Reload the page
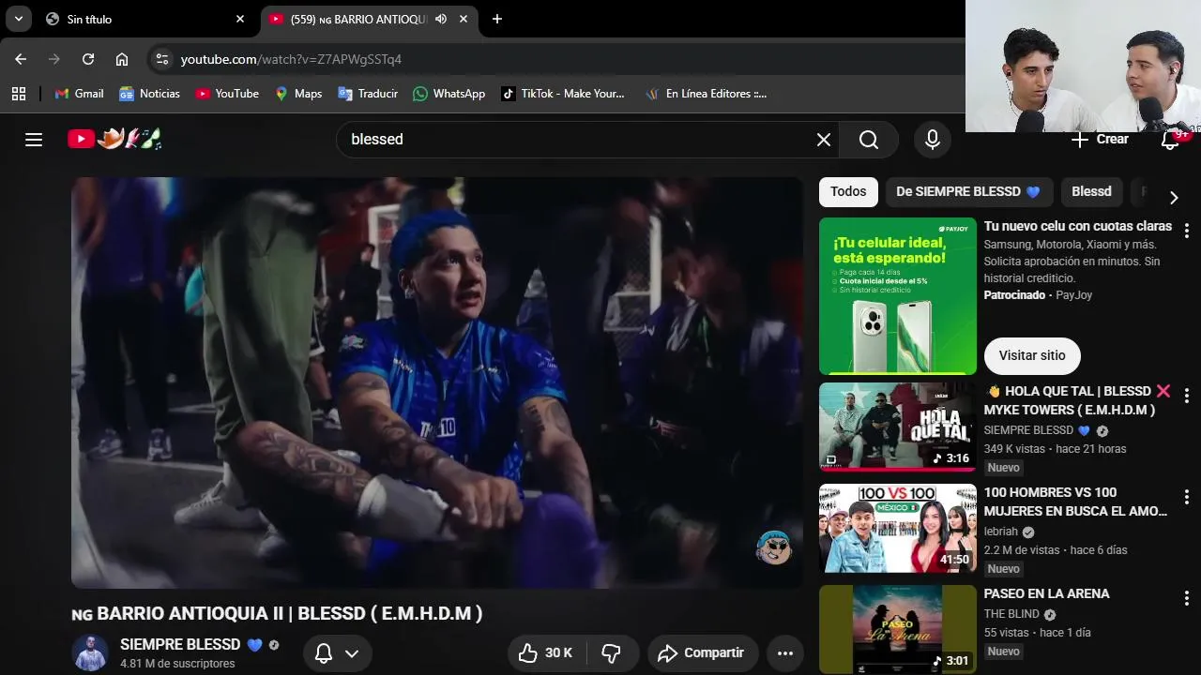 point(88,59)
